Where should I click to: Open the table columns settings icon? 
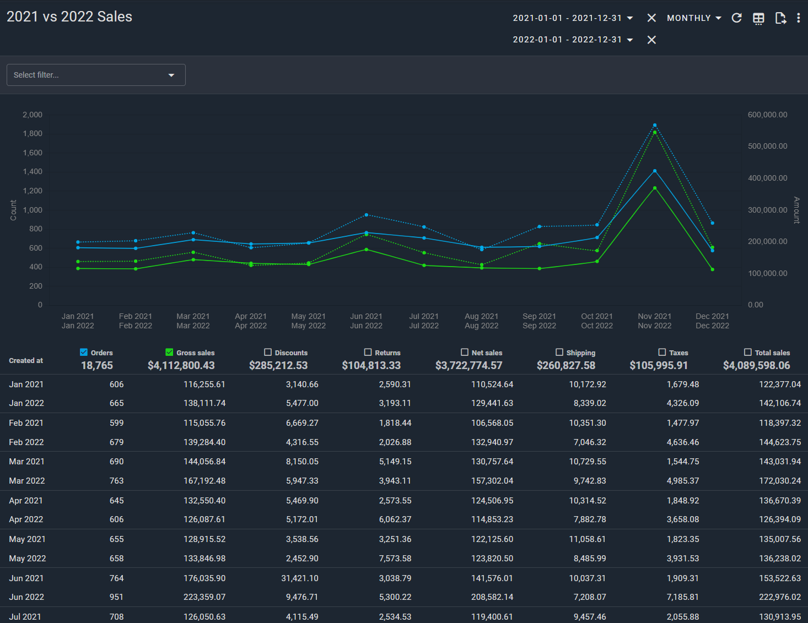[x=758, y=18]
